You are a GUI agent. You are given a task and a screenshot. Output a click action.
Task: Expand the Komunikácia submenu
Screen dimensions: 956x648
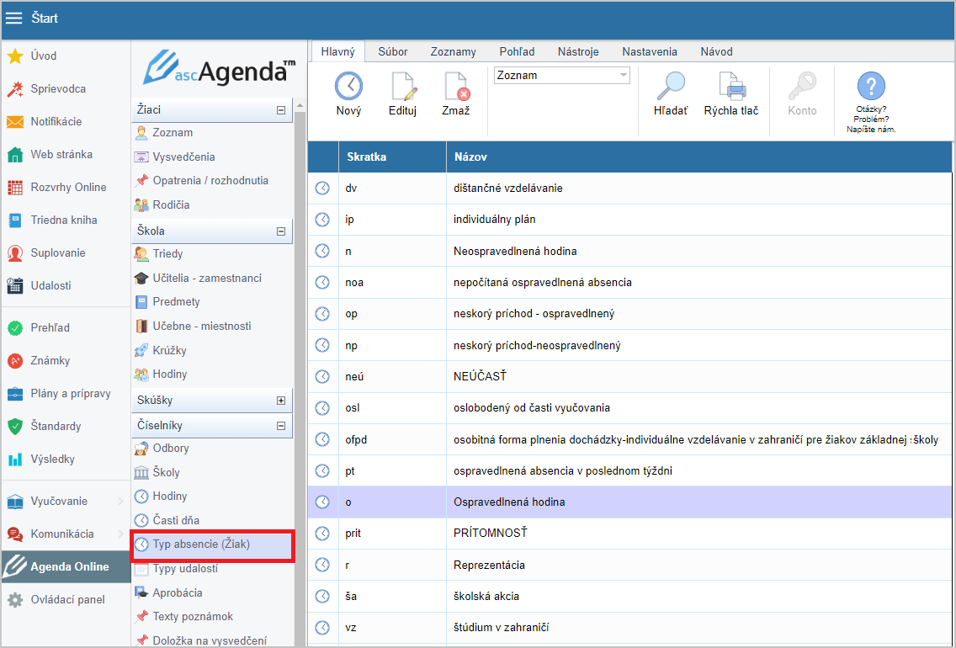pos(120,534)
